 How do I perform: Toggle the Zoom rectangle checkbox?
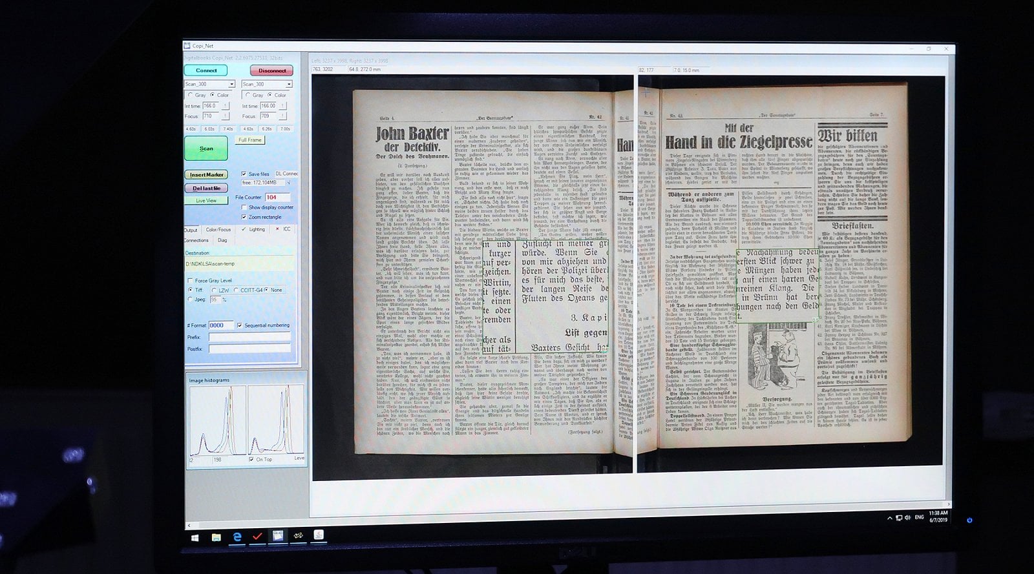[244, 217]
